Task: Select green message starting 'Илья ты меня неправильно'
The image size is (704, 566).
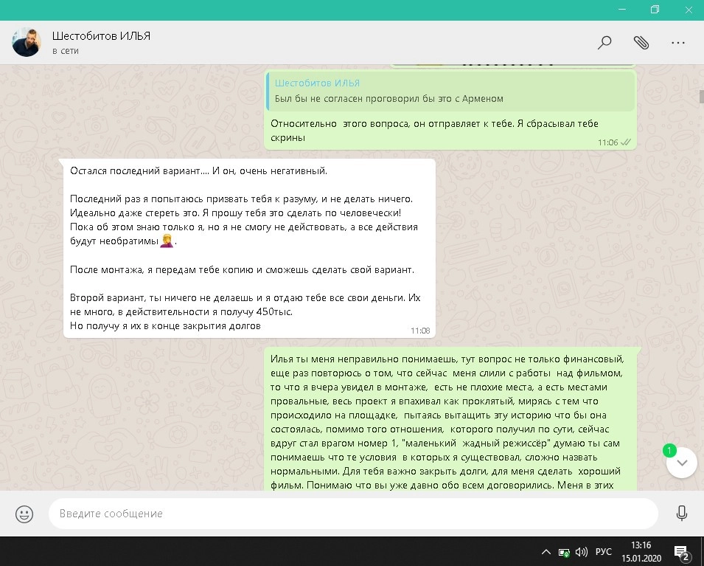Action: click(x=450, y=421)
